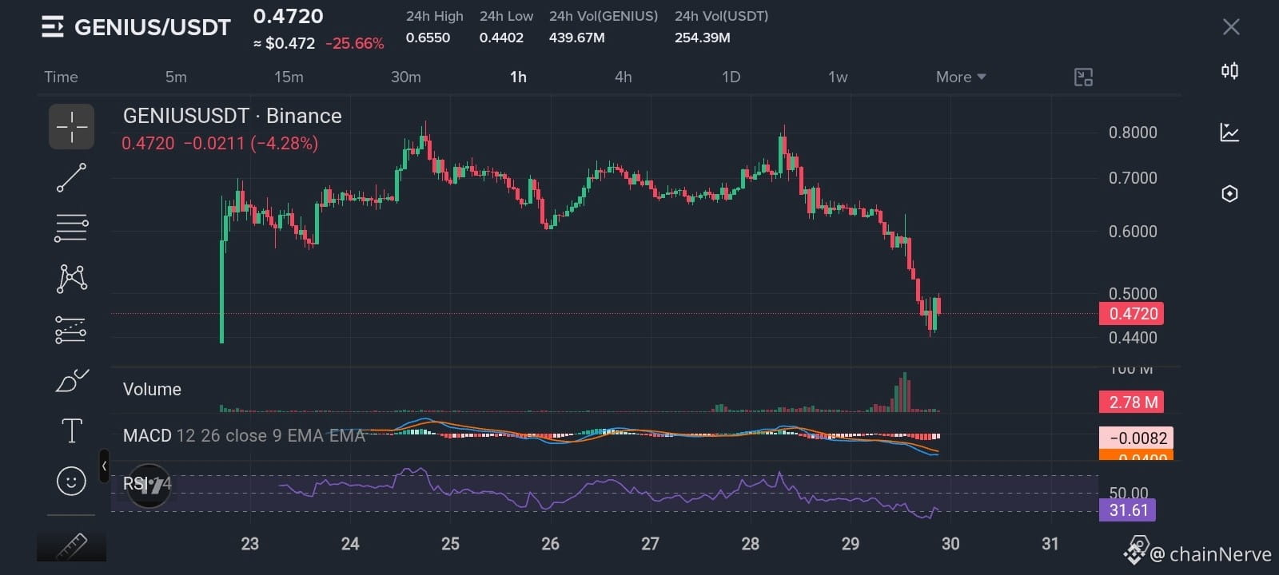
Task: Select the Time chart view
Action: (61, 77)
